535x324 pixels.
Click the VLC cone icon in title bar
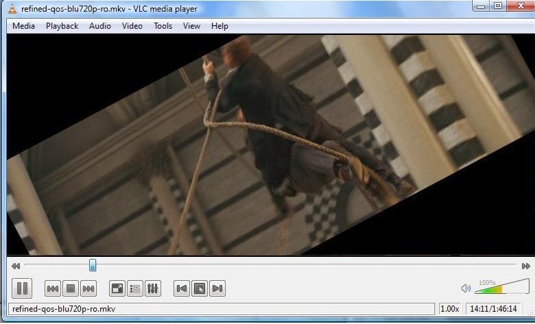[12, 8]
